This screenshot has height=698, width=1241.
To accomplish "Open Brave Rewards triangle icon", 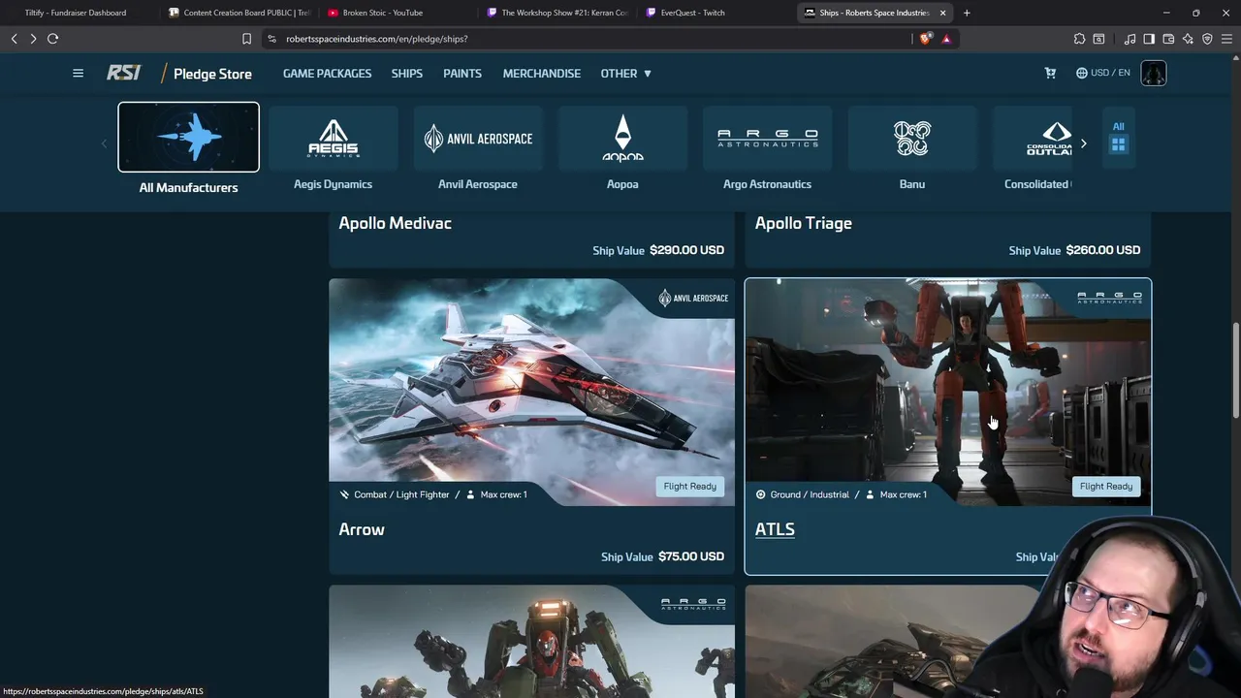I will tap(946, 39).
